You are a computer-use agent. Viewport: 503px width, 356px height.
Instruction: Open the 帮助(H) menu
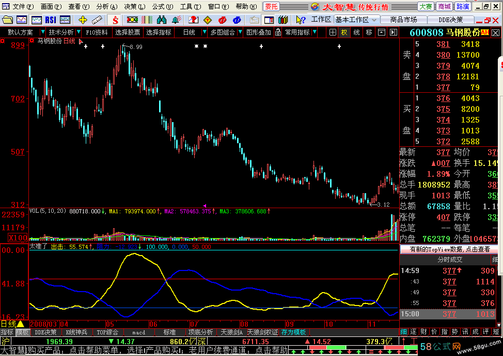(246, 6)
